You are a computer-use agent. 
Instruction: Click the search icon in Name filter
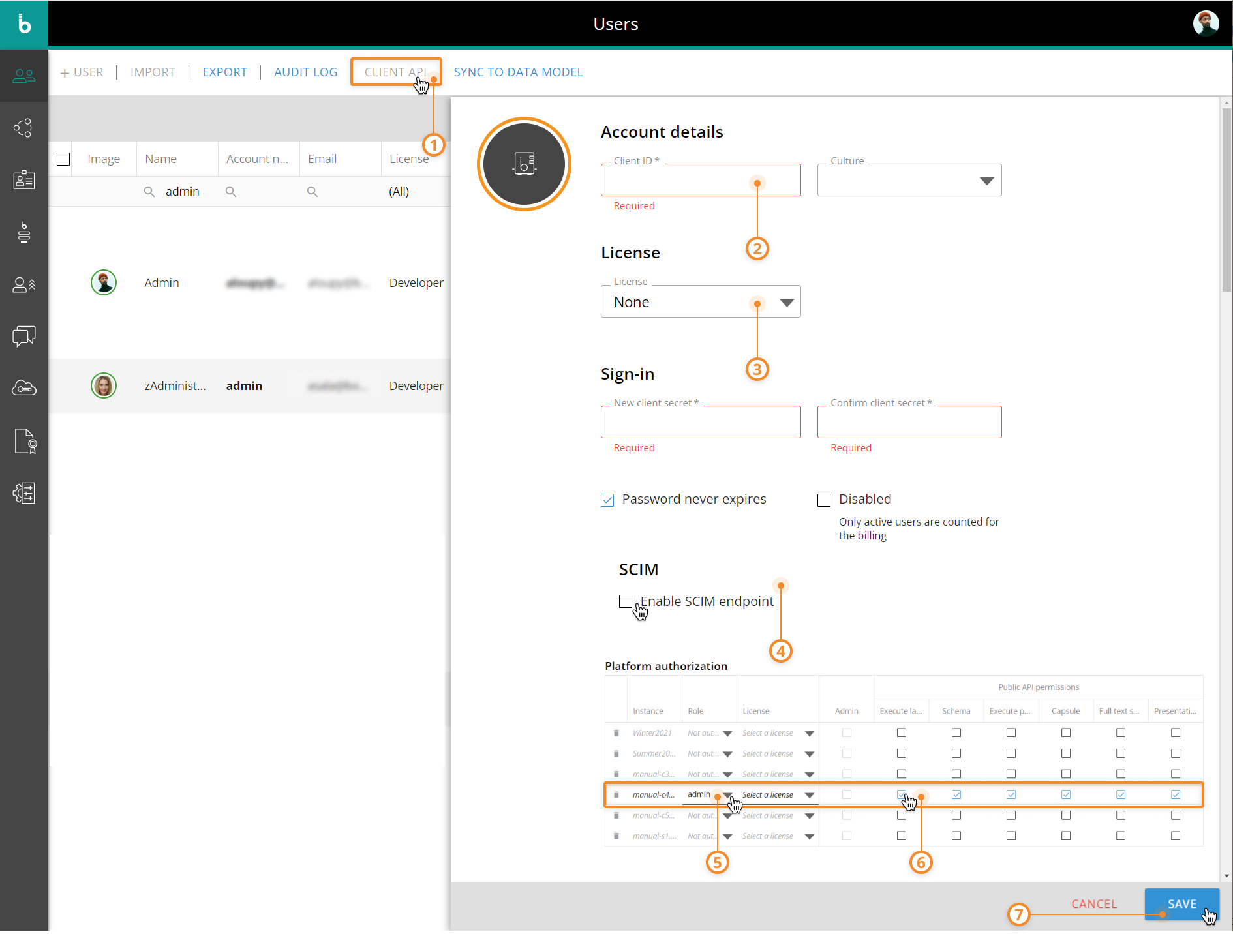149,192
